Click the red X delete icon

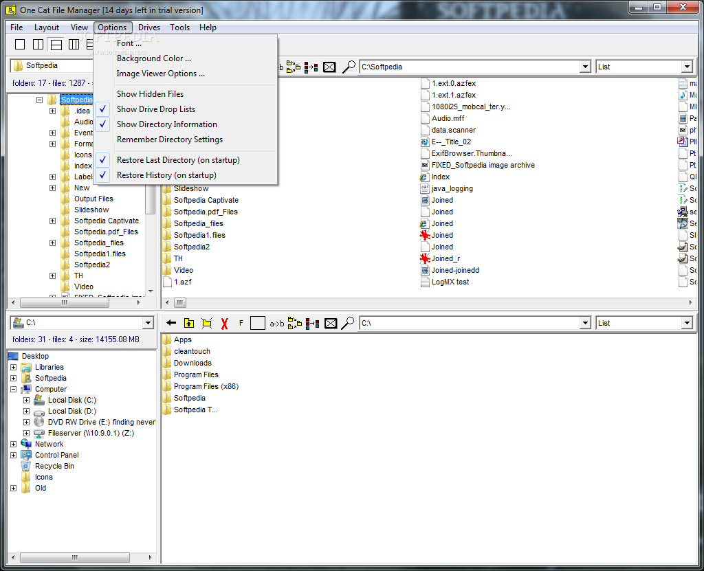coord(225,323)
